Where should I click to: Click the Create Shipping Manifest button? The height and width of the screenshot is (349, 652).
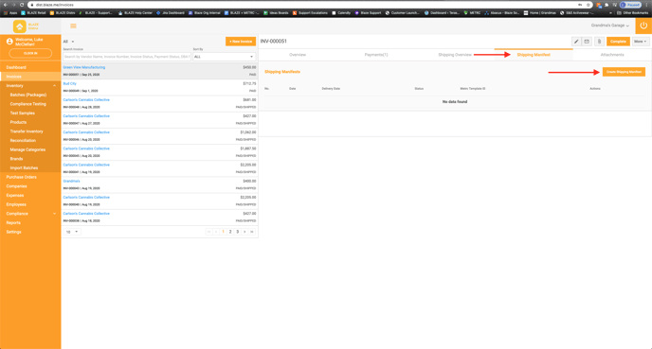coord(624,72)
